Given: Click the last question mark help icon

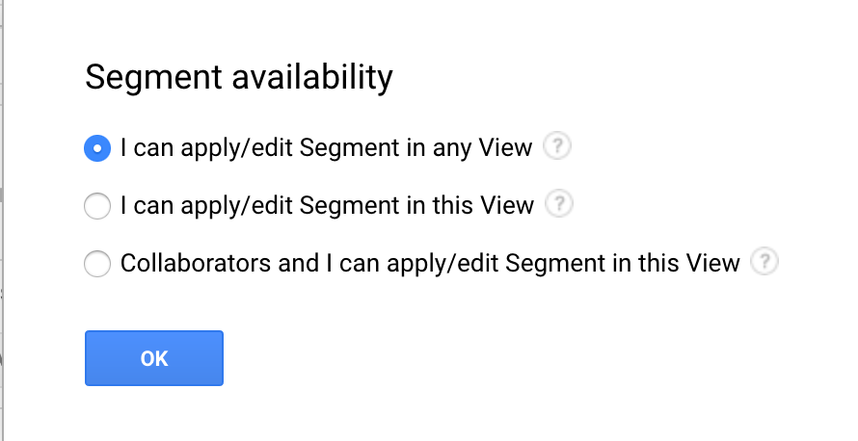Looking at the screenshot, I should coord(764,262).
